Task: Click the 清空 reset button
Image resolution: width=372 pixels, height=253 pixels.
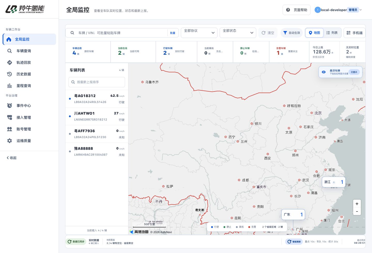Action: [x=268, y=33]
